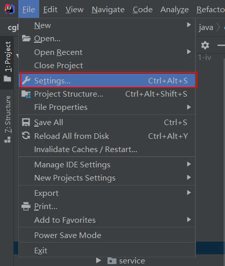
Task: Open the 7: Structure tool window tab
Action: pos(8,119)
